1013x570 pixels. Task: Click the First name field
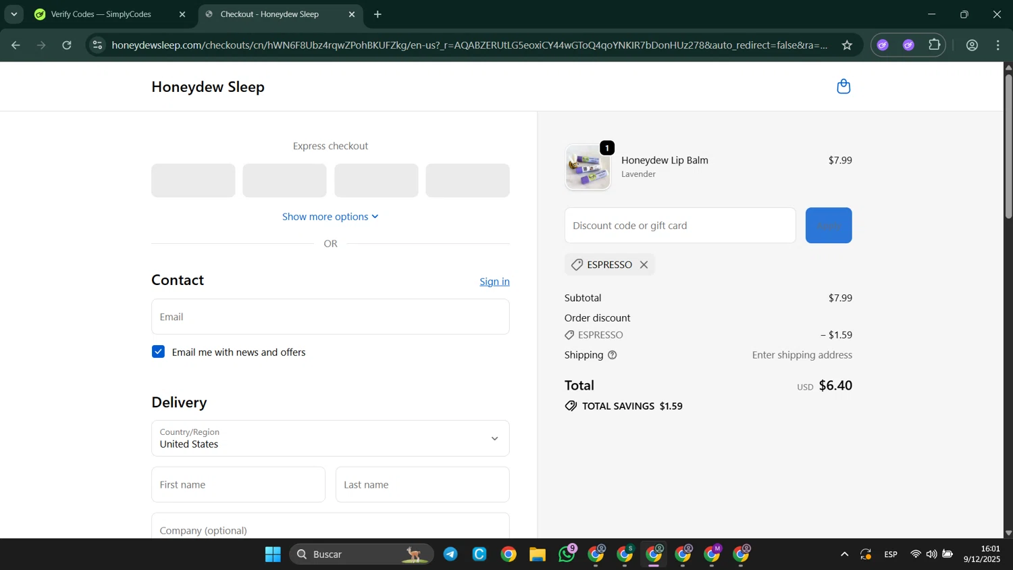(x=238, y=485)
